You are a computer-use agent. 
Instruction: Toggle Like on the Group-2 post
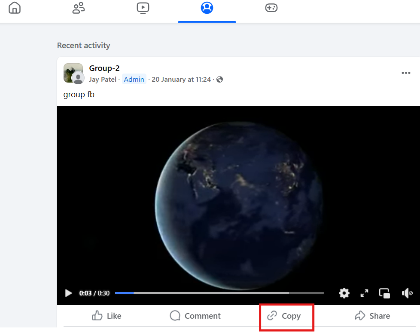point(106,316)
